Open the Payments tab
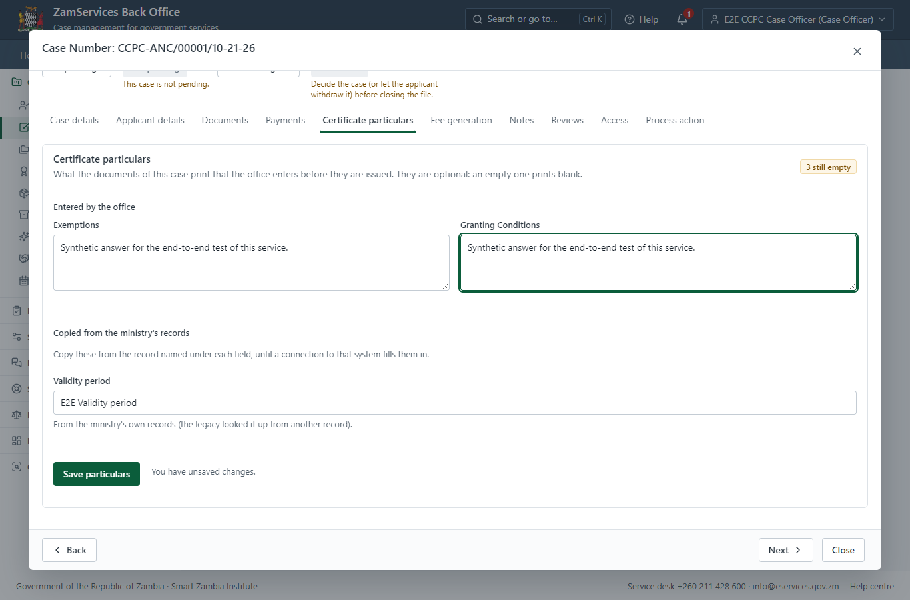910x600 pixels. [285, 121]
